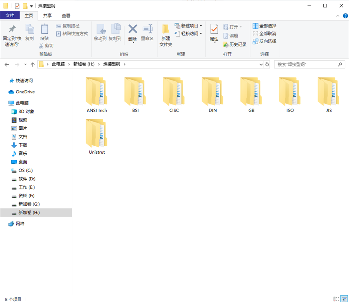Click the Delete X icon
This screenshot has height=302, width=349.
point(133,29)
